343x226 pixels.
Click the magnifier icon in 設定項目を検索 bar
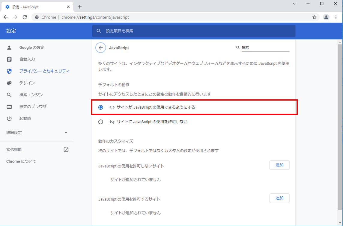[99, 31]
